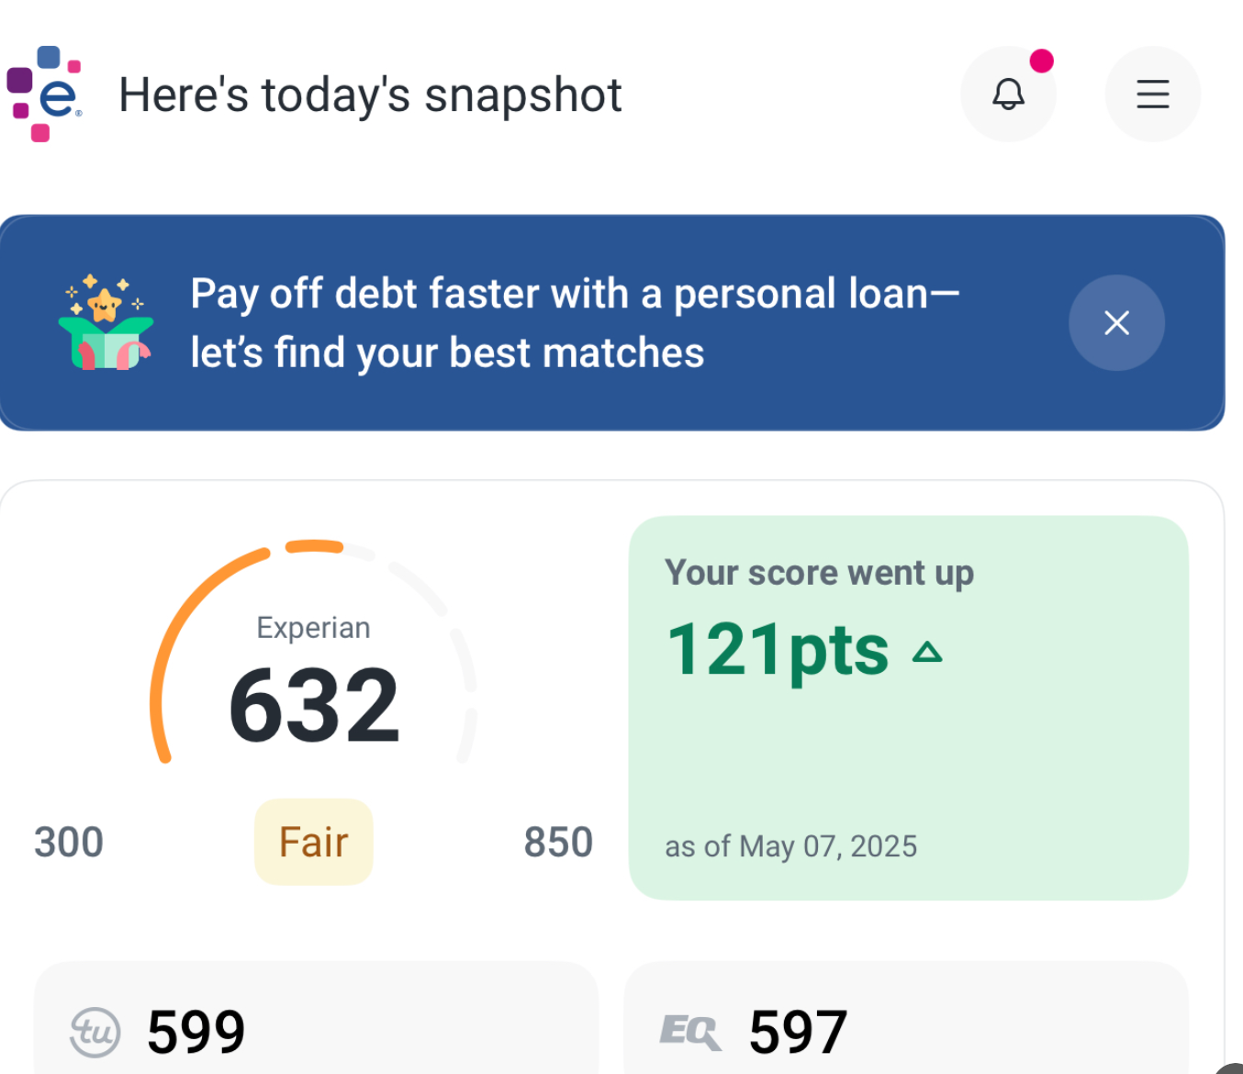Open the Equifax 597 score card
1243x1074 pixels.
906,1019
